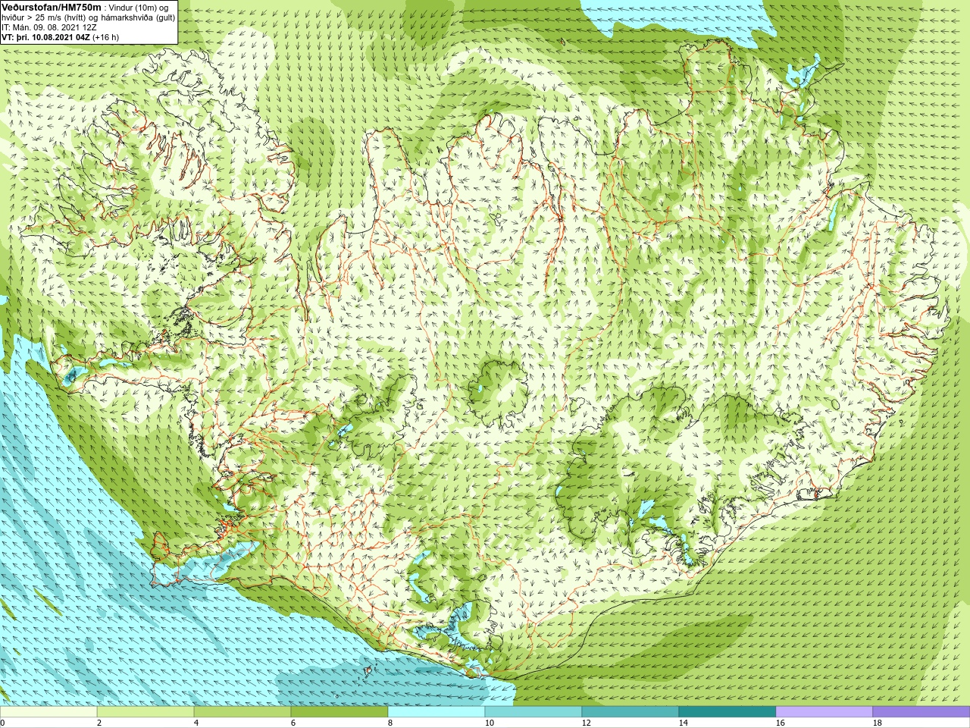Viewport: 970px width, 728px height.
Task: Click the 12–14 m/s teal legend swatch
Action: point(630,712)
